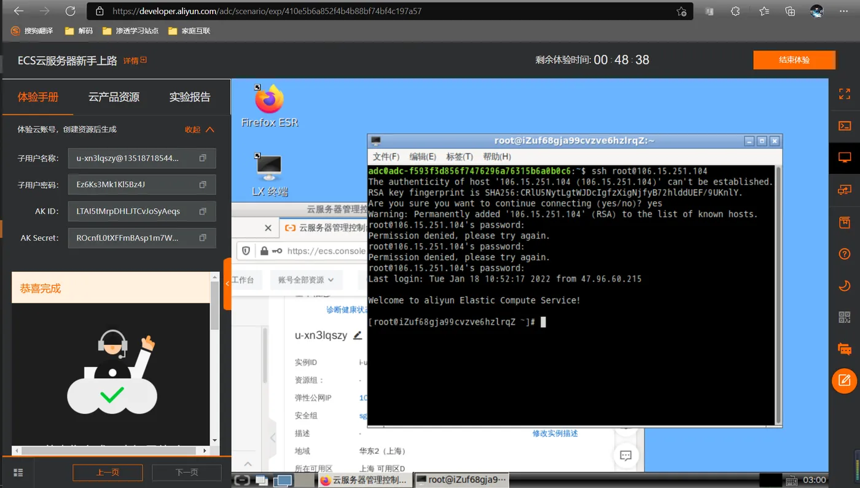Close the Firefox tab with X

pos(268,228)
